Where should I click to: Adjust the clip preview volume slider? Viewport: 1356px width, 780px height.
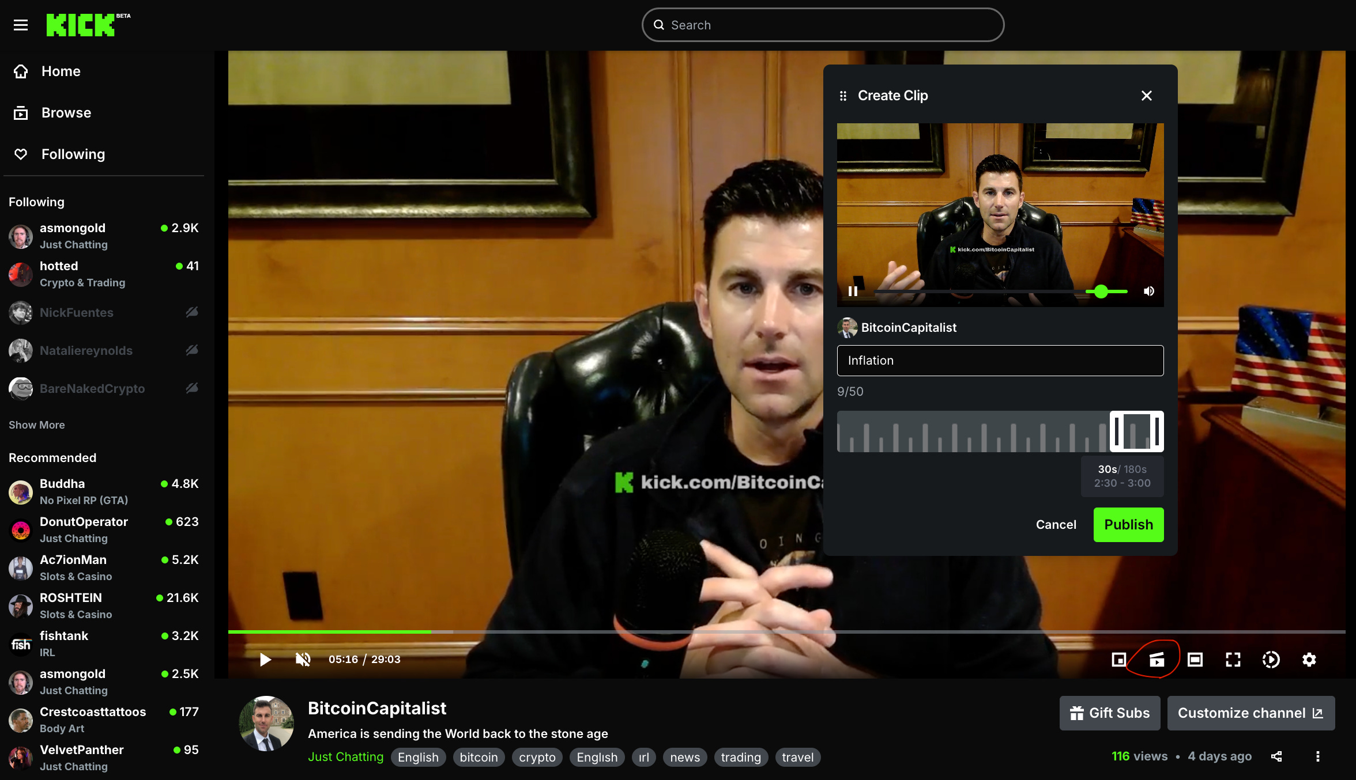[x=1101, y=291]
